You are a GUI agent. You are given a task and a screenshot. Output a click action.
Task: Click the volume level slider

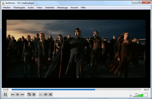(x=140, y=95)
